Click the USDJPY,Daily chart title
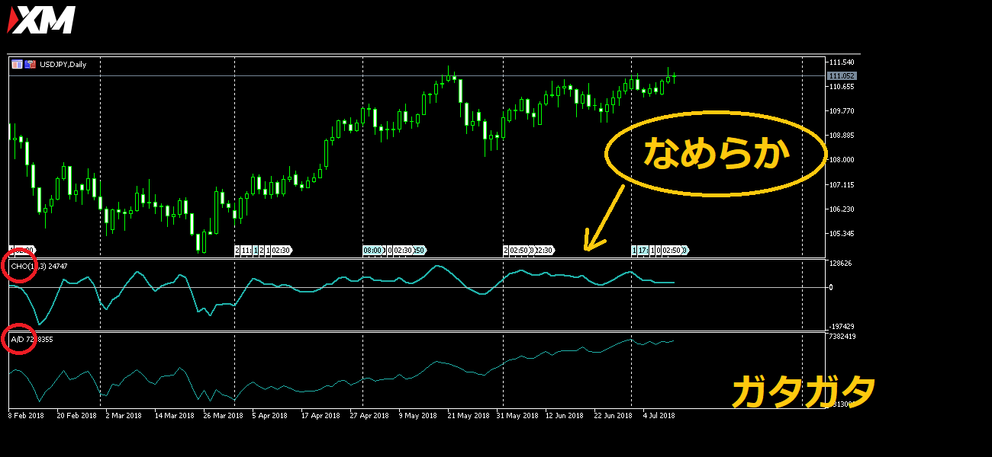 point(63,65)
